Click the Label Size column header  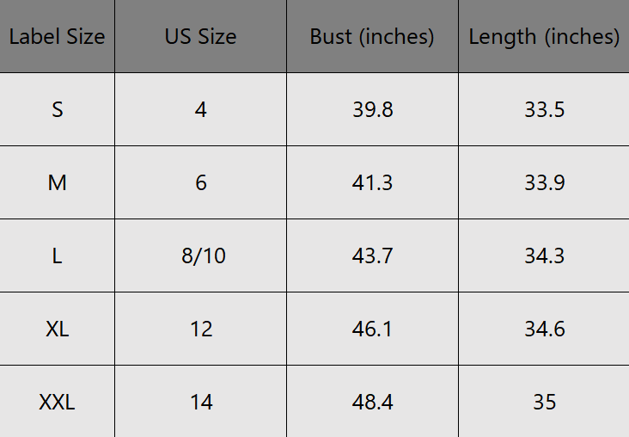click(x=57, y=36)
